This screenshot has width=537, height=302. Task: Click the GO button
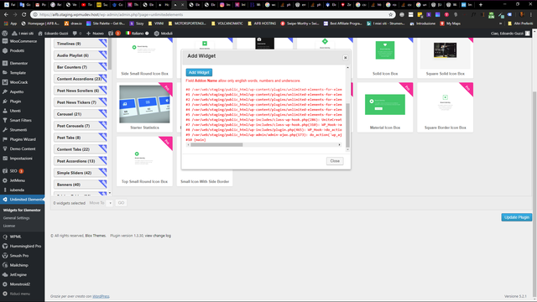(x=121, y=203)
